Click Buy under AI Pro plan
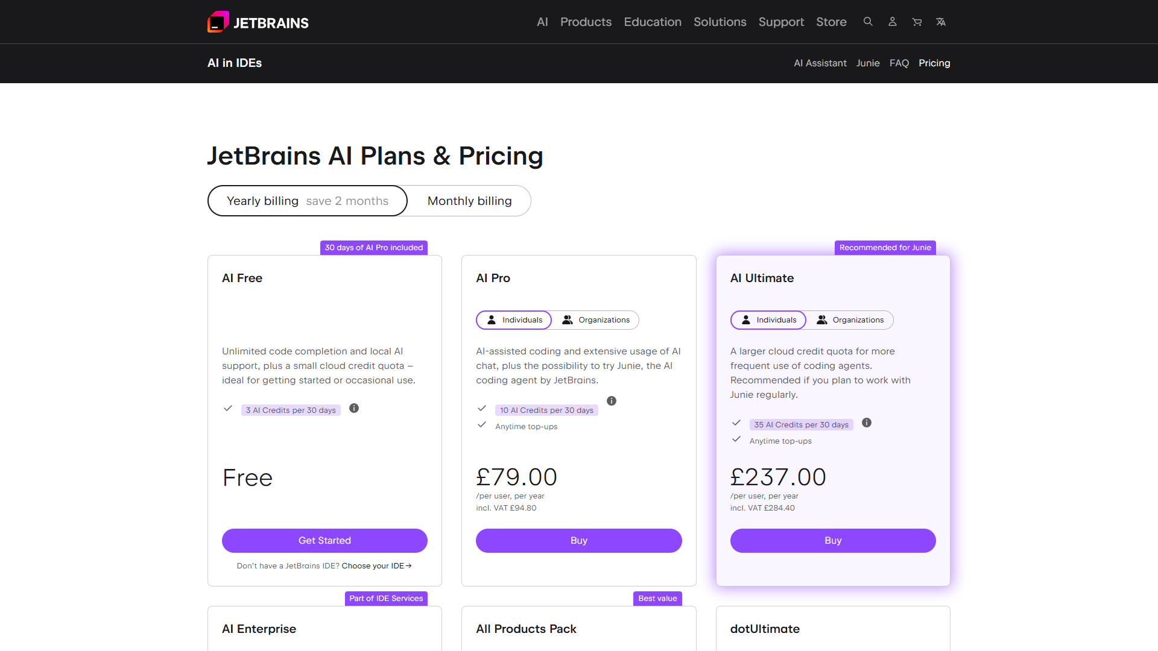This screenshot has width=1158, height=651. click(578, 540)
